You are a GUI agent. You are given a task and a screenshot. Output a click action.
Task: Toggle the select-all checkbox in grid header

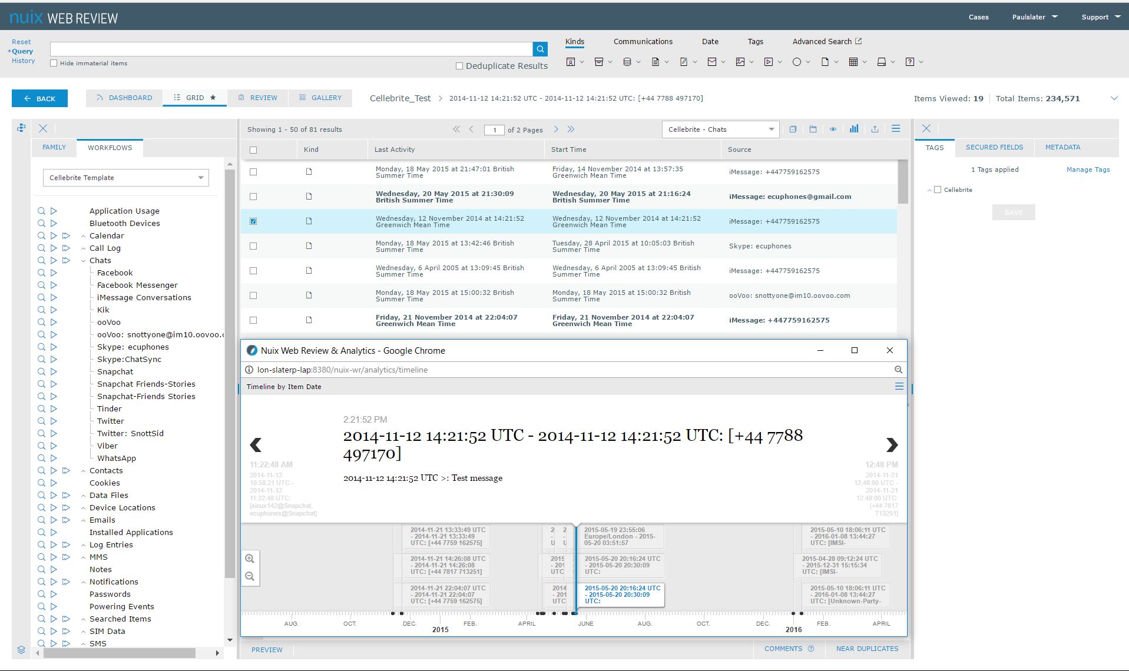pos(253,150)
